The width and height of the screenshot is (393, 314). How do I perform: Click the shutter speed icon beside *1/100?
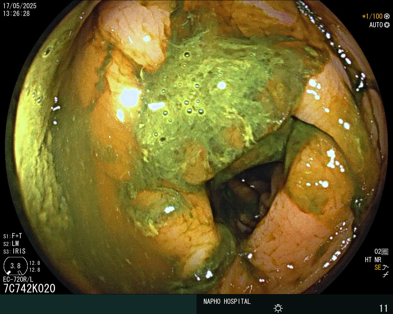pos(387,16)
